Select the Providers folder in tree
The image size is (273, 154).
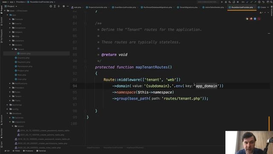(18, 88)
